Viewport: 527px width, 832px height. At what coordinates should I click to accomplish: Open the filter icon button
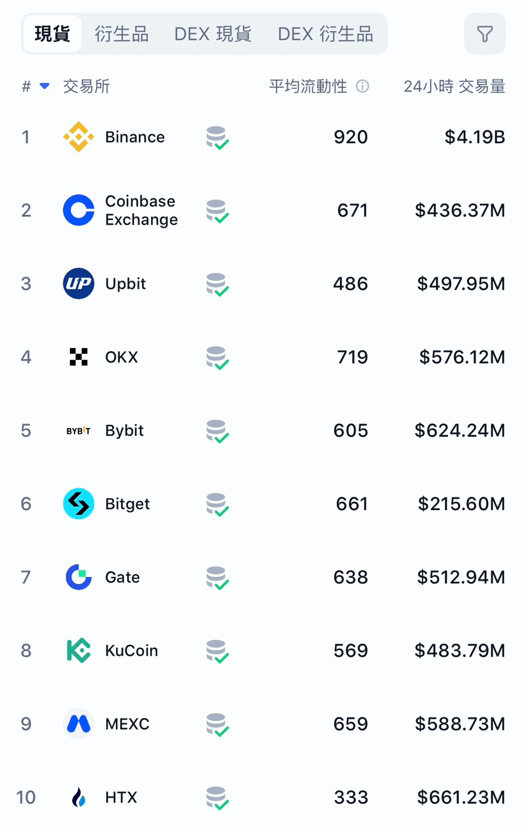485,34
